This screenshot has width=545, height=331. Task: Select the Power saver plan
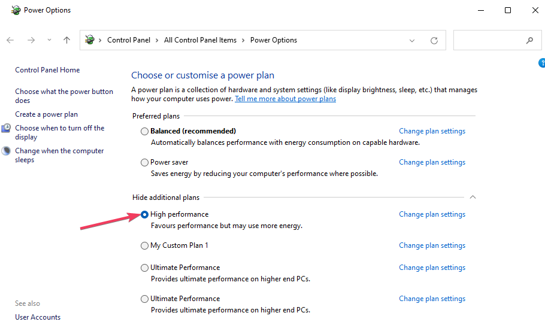click(144, 162)
